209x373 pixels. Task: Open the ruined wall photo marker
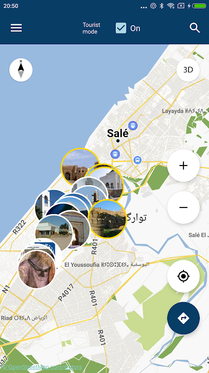(107, 219)
